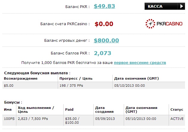Click the $0.00 PKRCasino account balance
This screenshot has height=132, width=188.
(x=104, y=24)
